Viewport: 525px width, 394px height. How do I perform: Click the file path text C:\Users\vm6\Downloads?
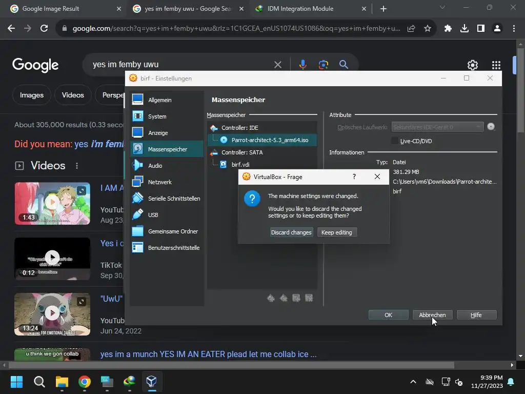445,182
